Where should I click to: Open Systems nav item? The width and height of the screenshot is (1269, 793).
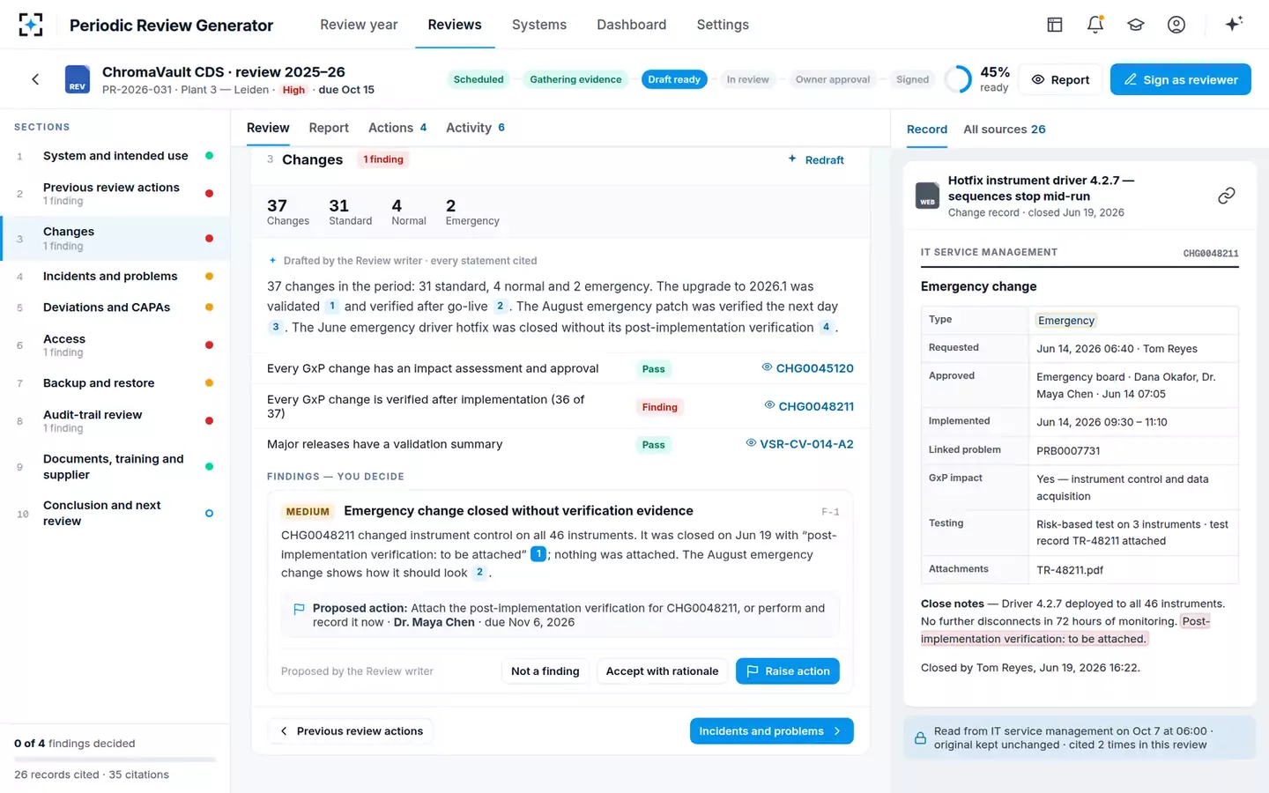coord(539,25)
